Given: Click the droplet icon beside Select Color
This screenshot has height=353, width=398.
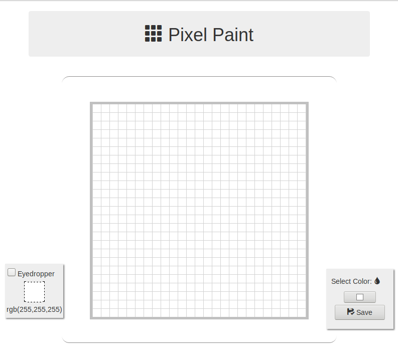Looking at the screenshot, I should (x=377, y=281).
